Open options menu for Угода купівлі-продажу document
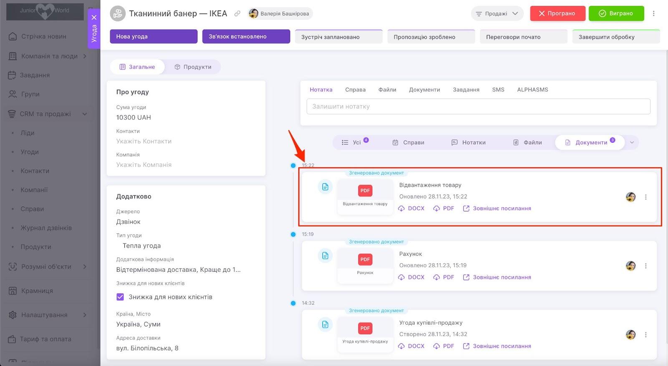This screenshot has width=668, height=366. [645, 335]
